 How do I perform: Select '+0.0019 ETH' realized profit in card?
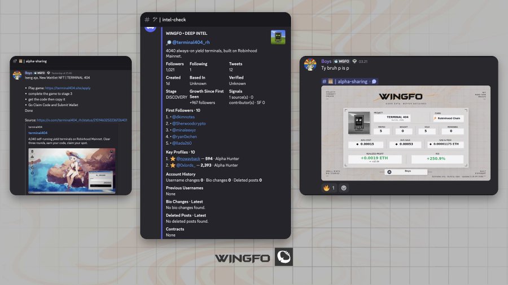click(374, 158)
